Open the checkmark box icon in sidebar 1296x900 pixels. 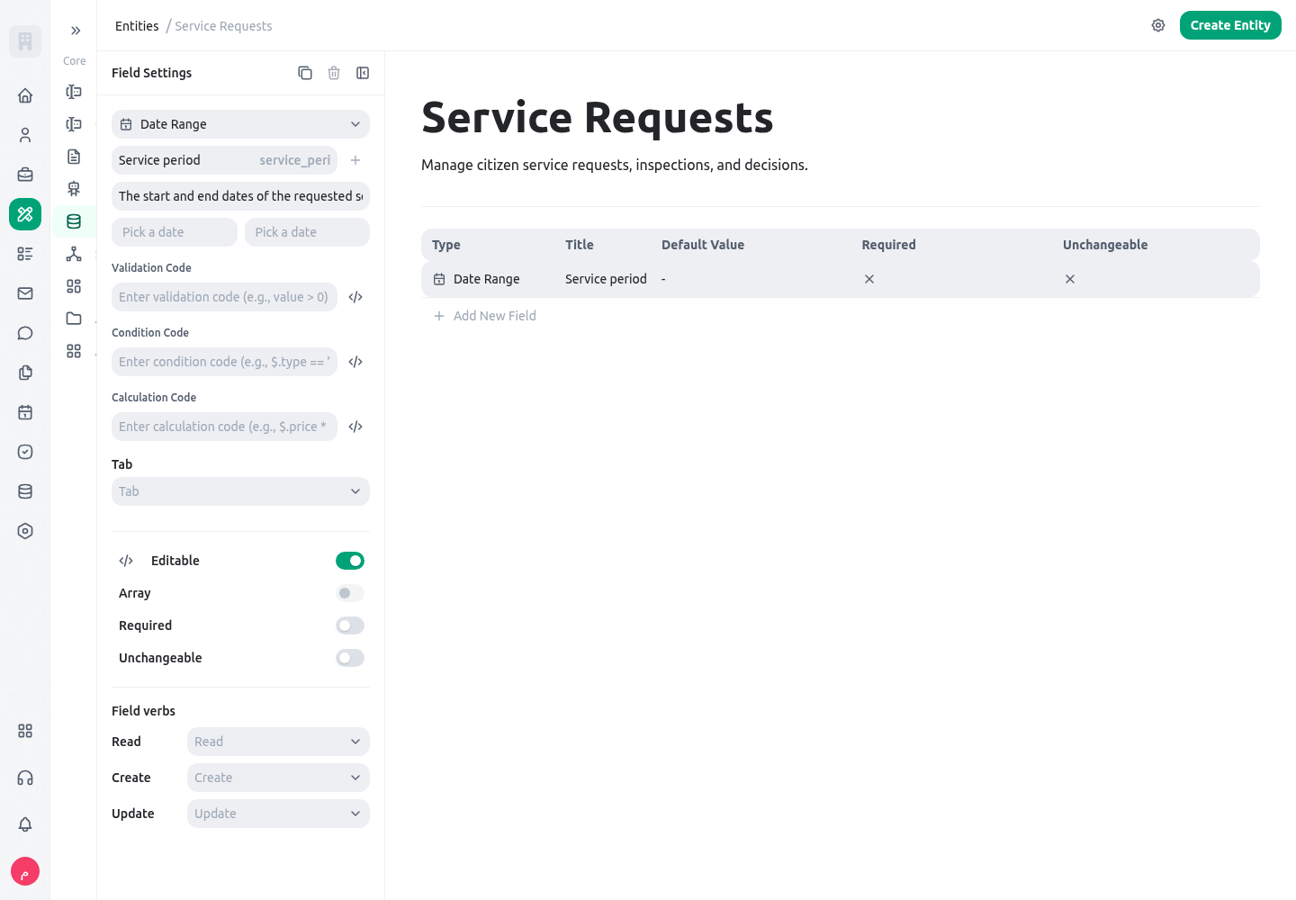coord(25,452)
